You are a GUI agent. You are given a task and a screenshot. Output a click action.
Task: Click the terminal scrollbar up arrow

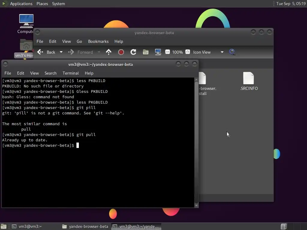[x=196, y=79]
